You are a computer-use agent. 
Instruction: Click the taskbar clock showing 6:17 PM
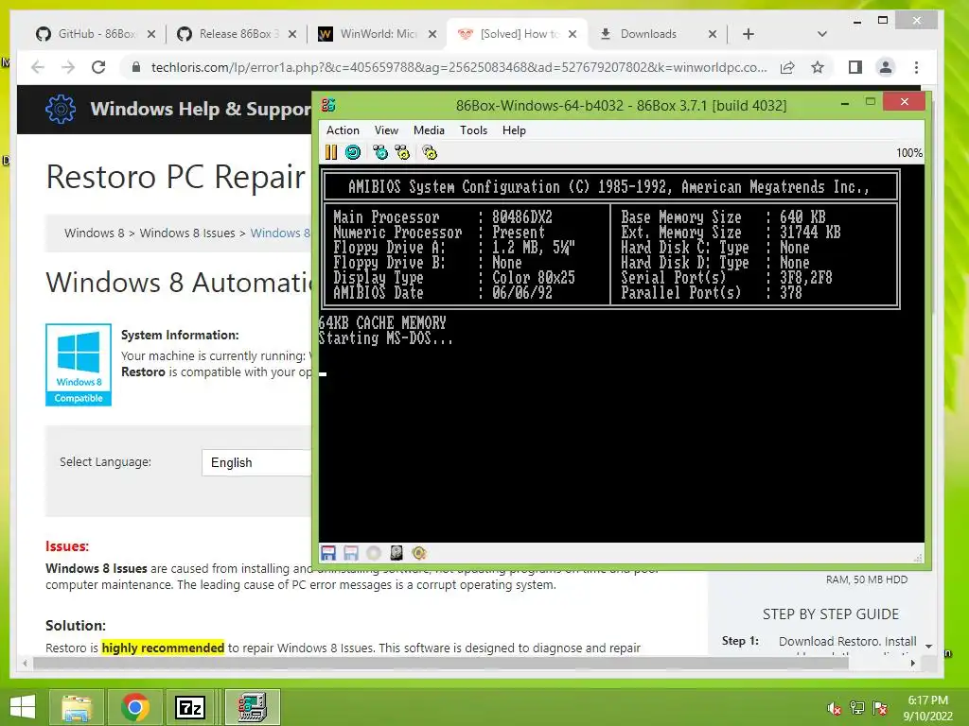pyautogui.click(x=927, y=707)
